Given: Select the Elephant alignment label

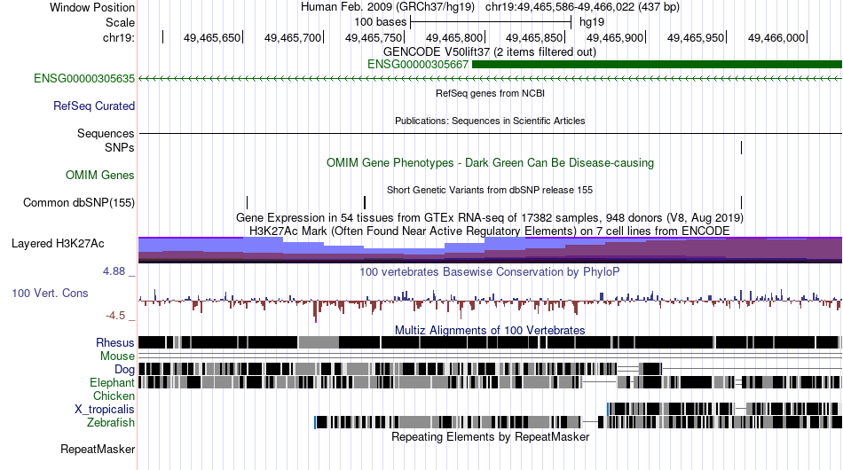Looking at the screenshot, I should [112, 382].
